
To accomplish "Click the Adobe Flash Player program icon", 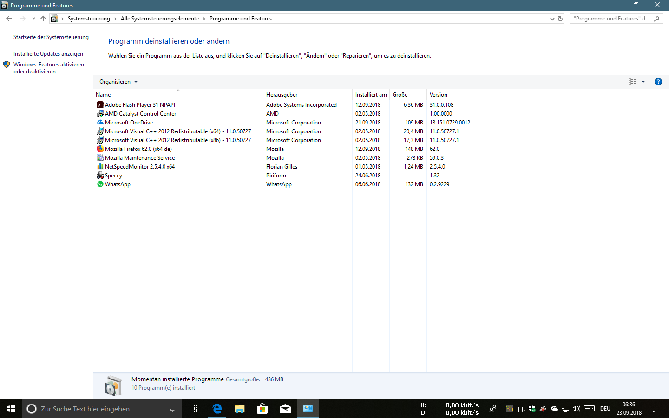I will click(x=100, y=105).
